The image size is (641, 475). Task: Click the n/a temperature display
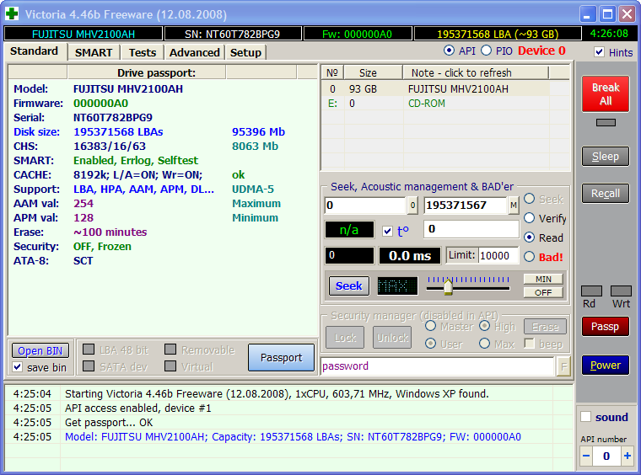(349, 230)
